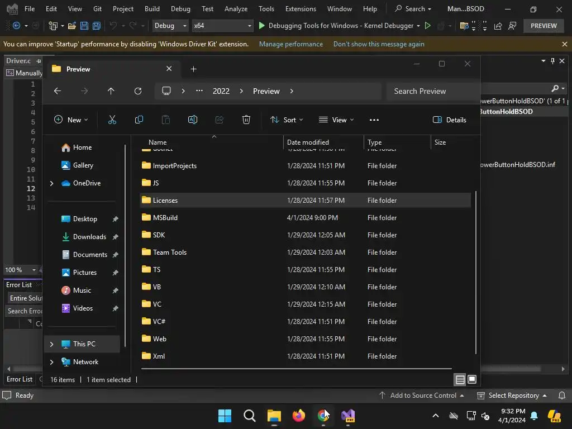Switch to large thumbnails view icon
The image size is (572, 429).
471,380
